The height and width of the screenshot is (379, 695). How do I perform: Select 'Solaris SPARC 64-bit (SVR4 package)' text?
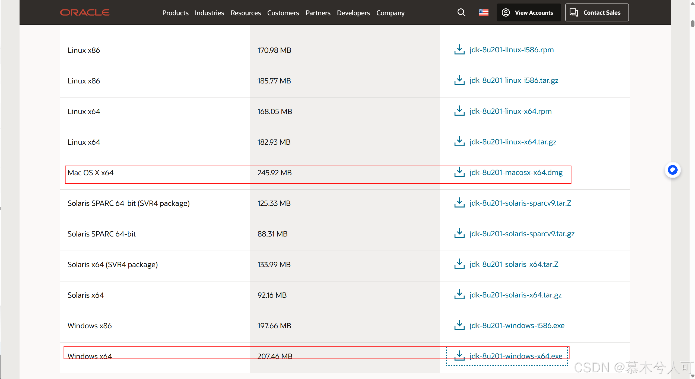pyautogui.click(x=128, y=203)
